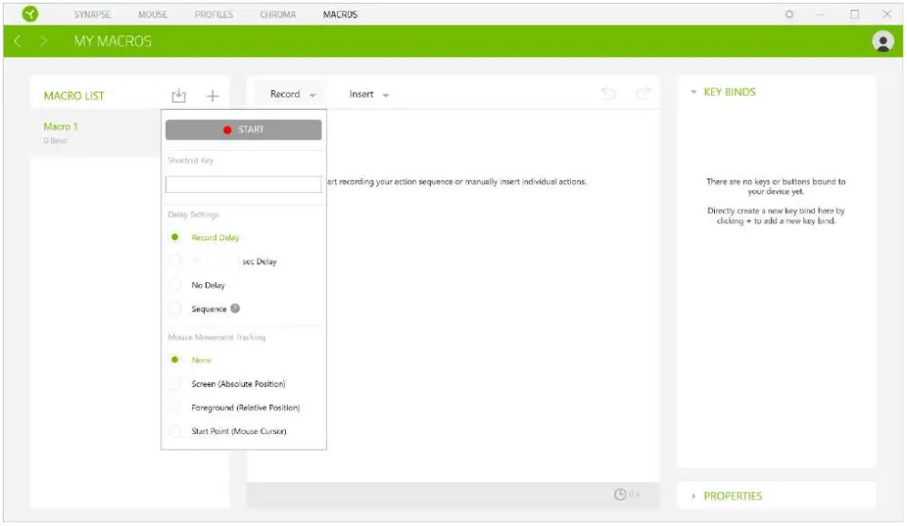Open the user account avatar
Image resolution: width=907 pixels, height=526 pixels.
[x=882, y=42]
